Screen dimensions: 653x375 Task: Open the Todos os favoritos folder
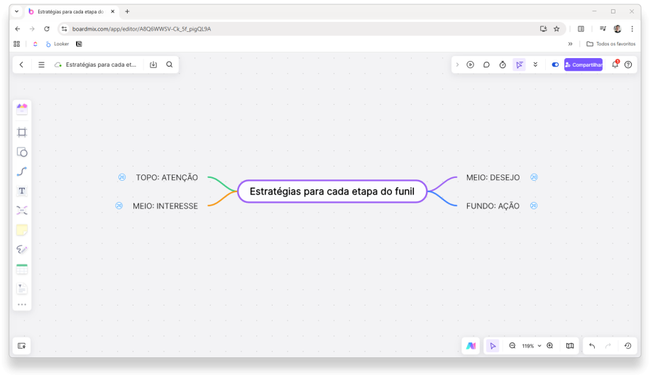tap(611, 44)
